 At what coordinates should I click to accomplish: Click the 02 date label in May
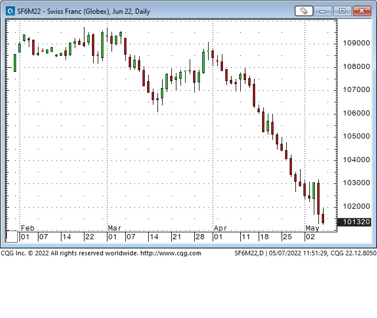tap(310, 237)
